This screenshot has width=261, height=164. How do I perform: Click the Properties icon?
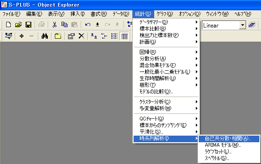[x=71, y=36]
